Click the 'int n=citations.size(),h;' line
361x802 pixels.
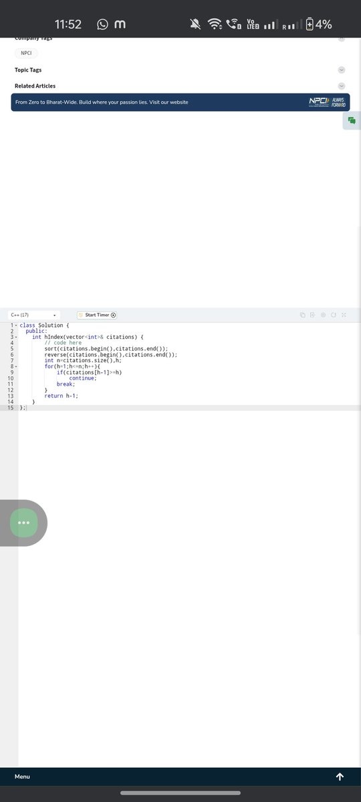(83, 361)
